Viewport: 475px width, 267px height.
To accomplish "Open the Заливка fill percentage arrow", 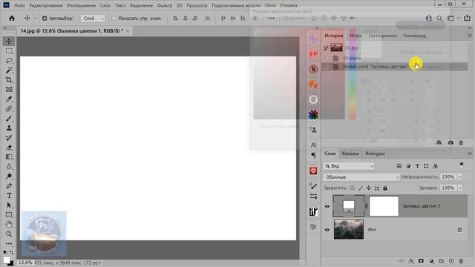I will tap(460, 188).
